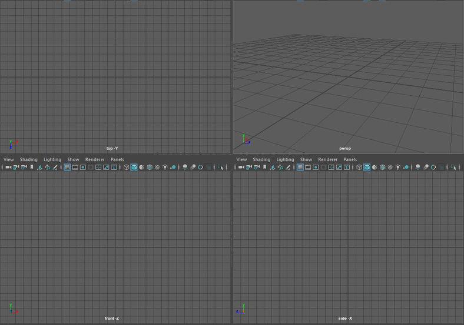
Task: Toggle Resolution Gate in front panel toolbar
Action: (x=83, y=167)
